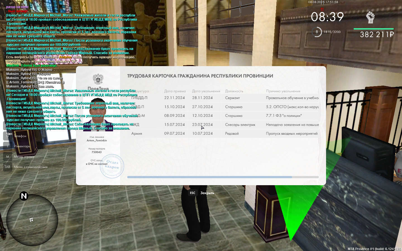
Task: Click the MTA Province #1 build label
Action: 374,249
